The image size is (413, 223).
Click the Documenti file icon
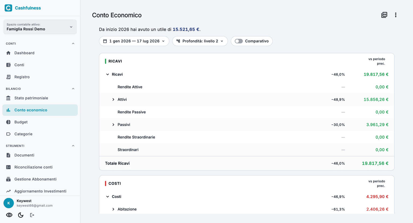pyautogui.click(x=8, y=155)
